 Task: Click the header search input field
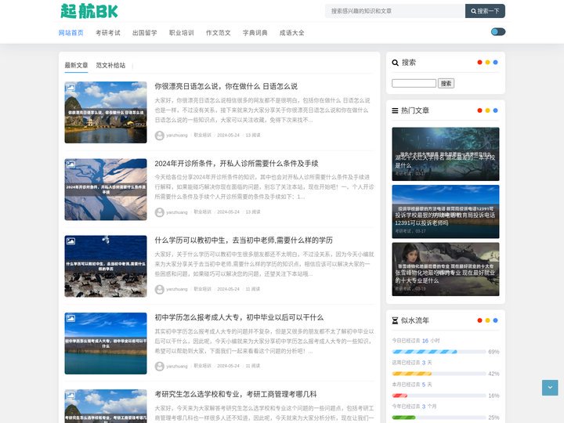click(x=395, y=11)
